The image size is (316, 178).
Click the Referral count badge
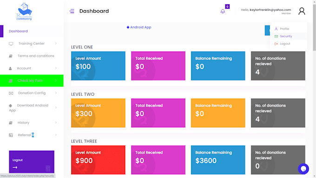33,135
